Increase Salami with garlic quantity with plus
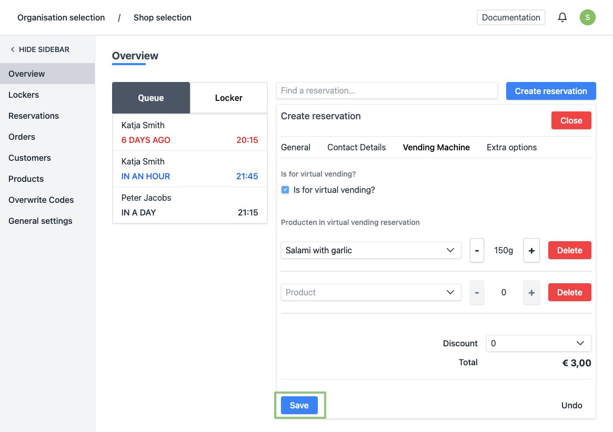Viewport: 613px width, 432px height. (531, 251)
